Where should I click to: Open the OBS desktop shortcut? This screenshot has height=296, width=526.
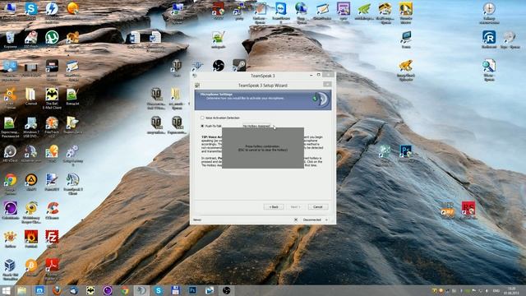(x=219, y=65)
